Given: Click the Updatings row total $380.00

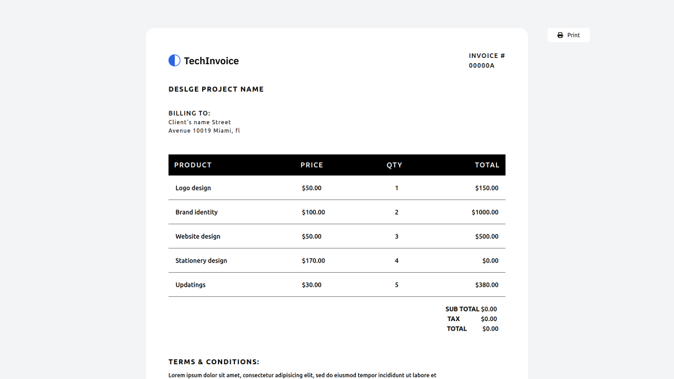Looking at the screenshot, I should point(487,285).
